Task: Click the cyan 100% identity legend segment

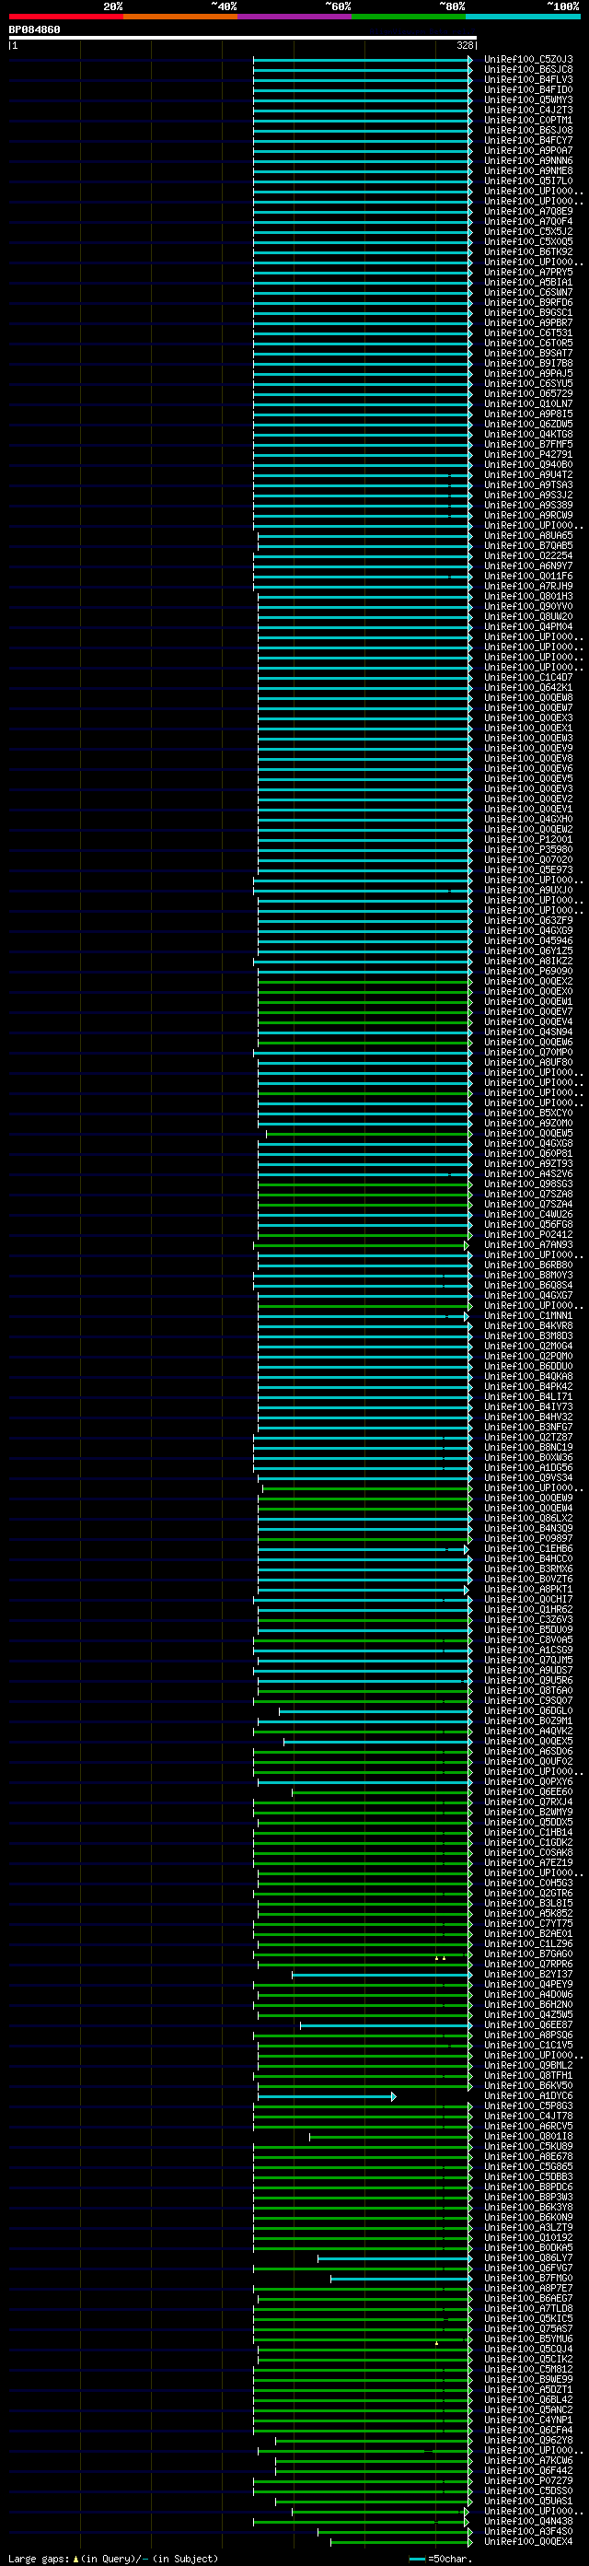Action: (523, 17)
